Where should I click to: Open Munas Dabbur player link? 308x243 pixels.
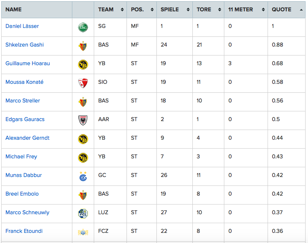pos(23,175)
